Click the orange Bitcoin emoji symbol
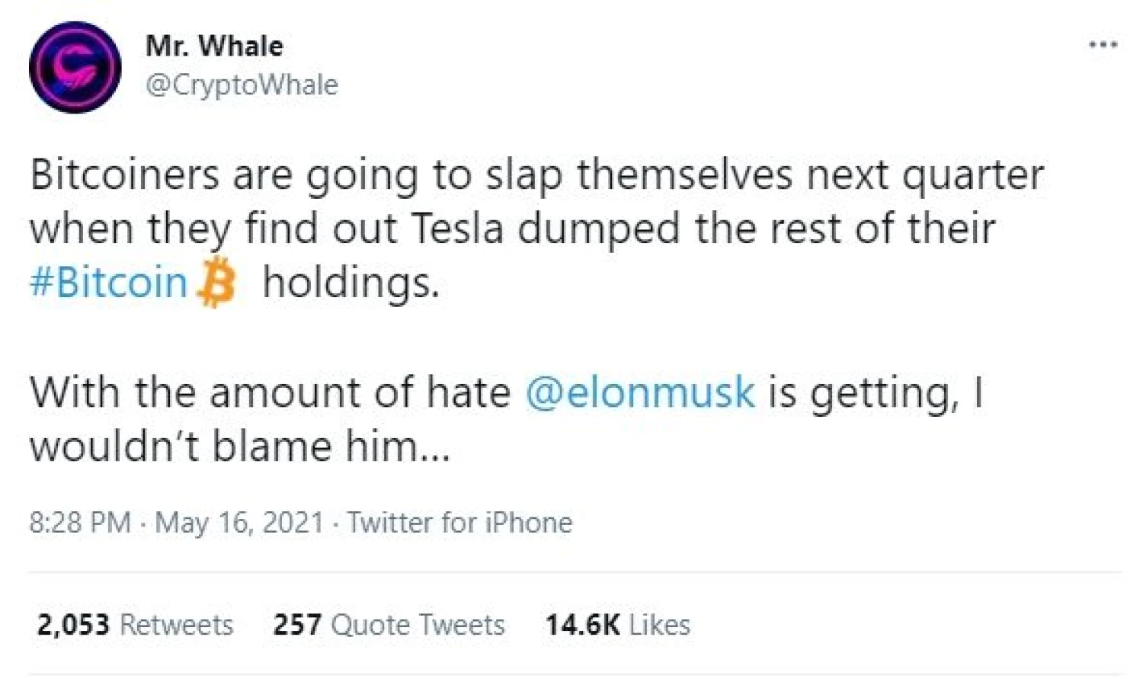The image size is (1143, 685). click(x=217, y=284)
